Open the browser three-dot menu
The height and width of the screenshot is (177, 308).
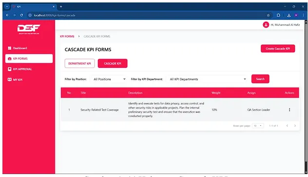[303, 15]
